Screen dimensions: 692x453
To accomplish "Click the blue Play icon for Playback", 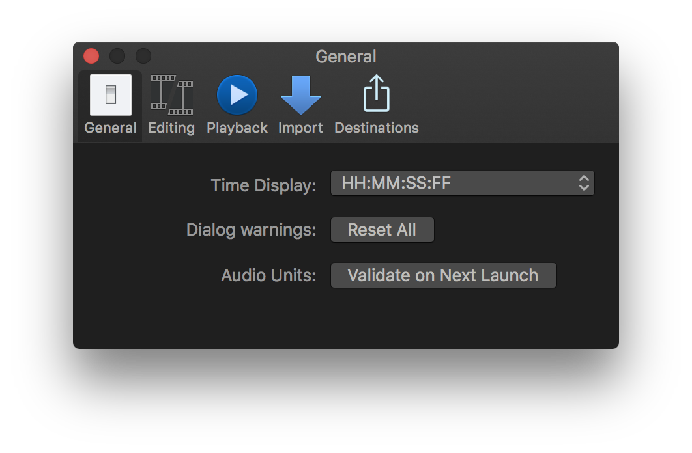I will (237, 94).
